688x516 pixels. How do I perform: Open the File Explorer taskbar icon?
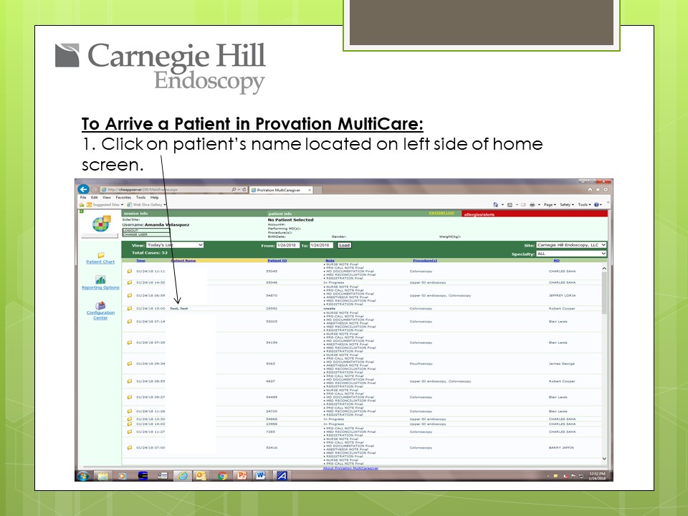point(102,476)
